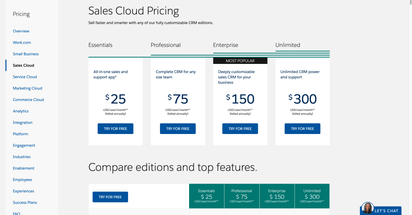The height and width of the screenshot is (215, 412).
Task: Click the Pricing sidebar title
Action: 21,14
